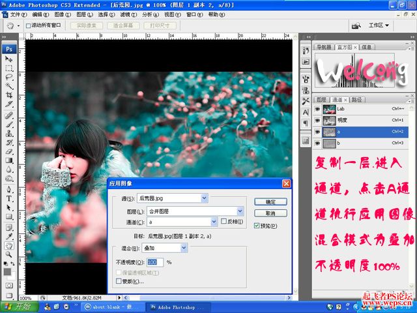Click 取消 Cancel in Apply Image dialog
Screen dimensions: 417x313
pos(271,213)
